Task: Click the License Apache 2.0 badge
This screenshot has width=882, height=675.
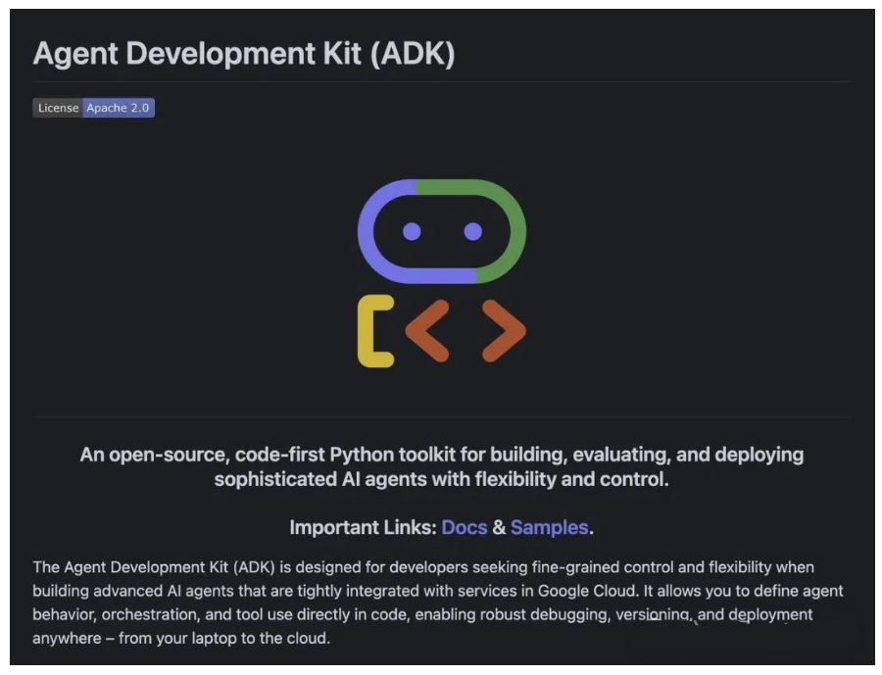Action: [93, 108]
